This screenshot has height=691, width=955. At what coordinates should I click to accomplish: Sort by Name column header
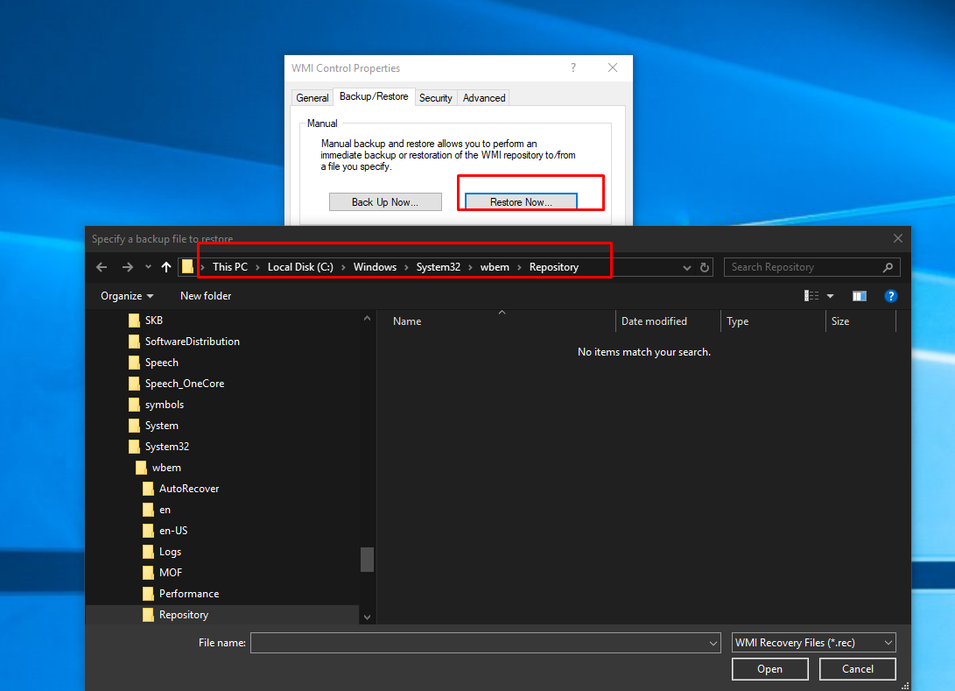pyautogui.click(x=407, y=321)
